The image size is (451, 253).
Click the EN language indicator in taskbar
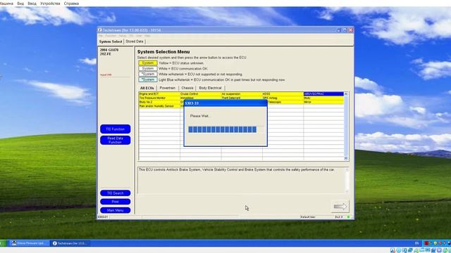pyautogui.click(x=416, y=243)
